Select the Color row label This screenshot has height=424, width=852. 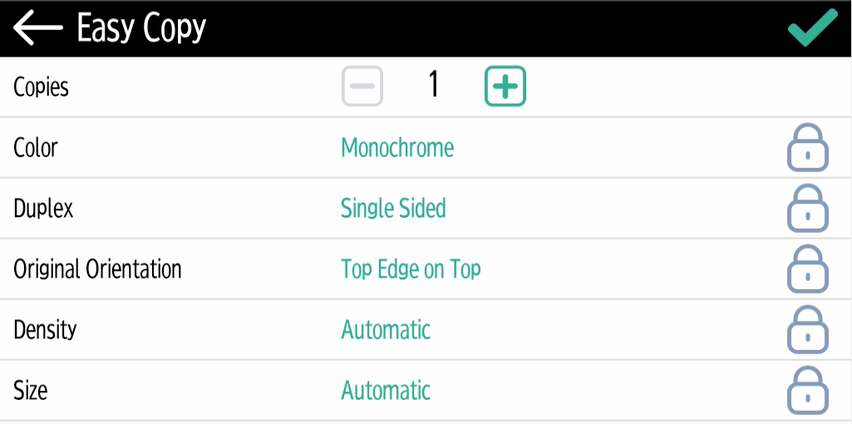(36, 148)
